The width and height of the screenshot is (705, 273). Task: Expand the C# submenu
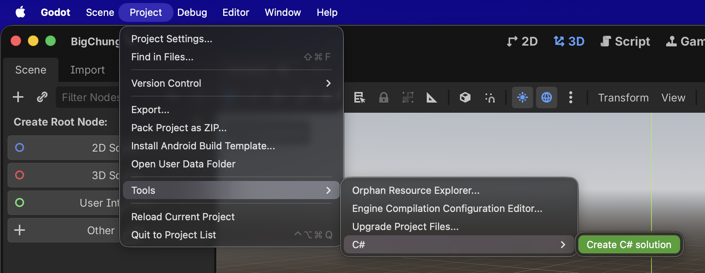(459, 245)
